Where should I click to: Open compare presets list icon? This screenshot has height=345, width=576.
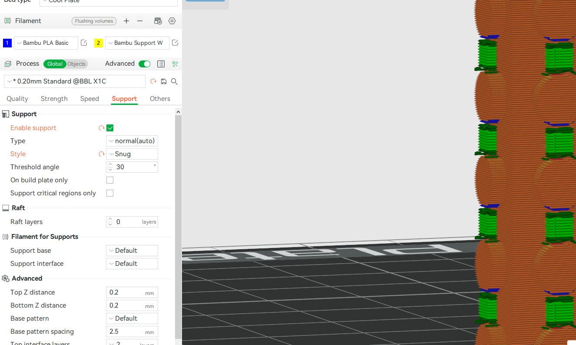click(161, 64)
